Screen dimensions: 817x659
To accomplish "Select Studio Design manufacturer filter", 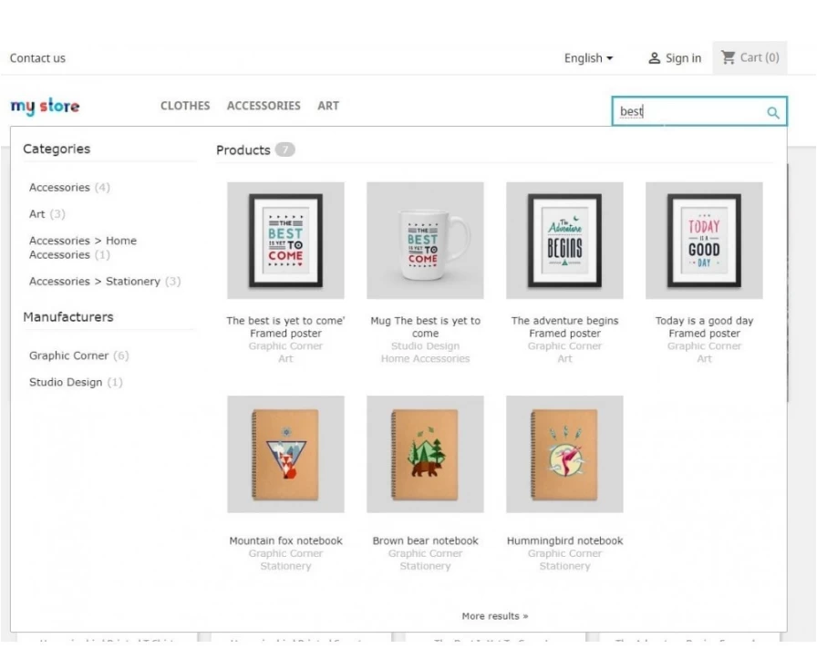I will coord(76,383).
